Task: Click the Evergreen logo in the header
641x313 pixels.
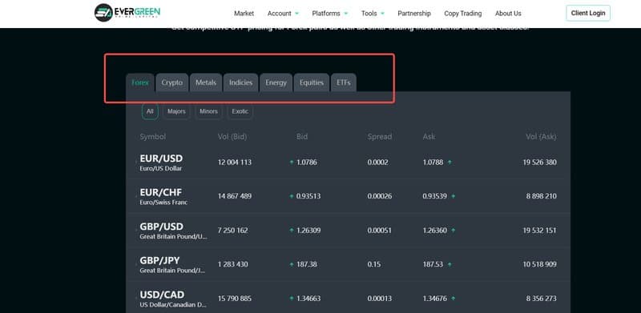Action: tap(127, 13)
